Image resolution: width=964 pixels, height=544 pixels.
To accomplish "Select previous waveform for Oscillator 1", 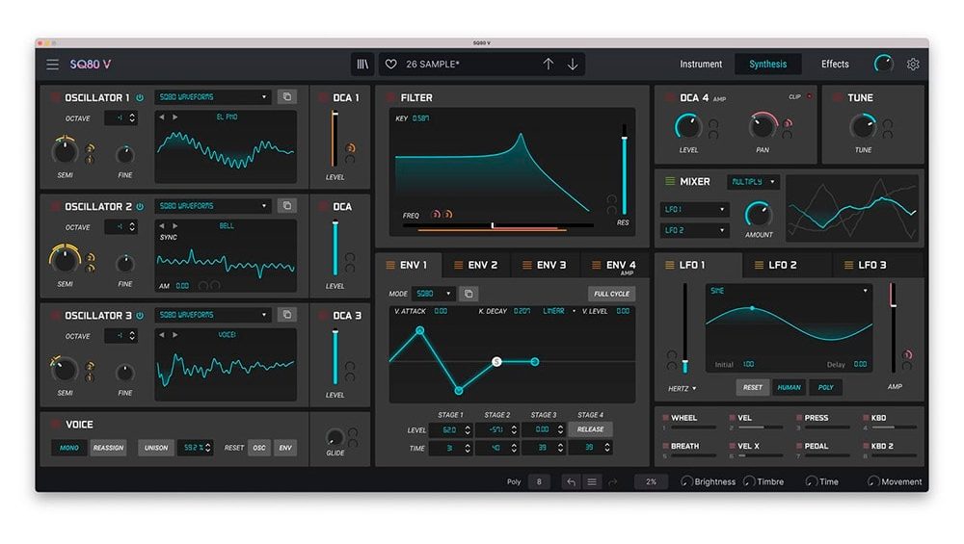I will pyautogui.click(x=162, y=117).
